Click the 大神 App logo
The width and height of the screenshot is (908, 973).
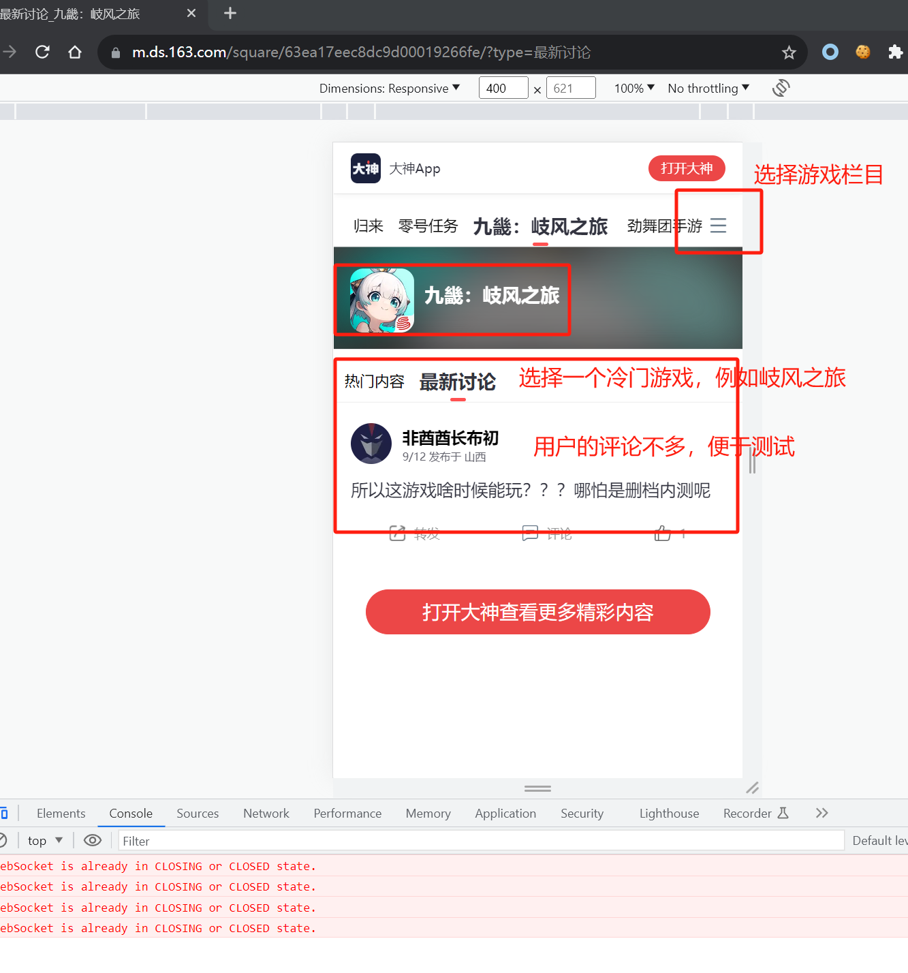pyautogui.click(x=366, y=168)
